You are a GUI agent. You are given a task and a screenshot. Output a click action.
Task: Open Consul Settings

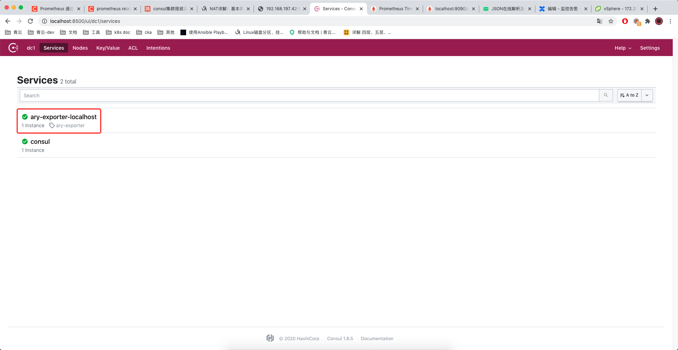point(650,48)
